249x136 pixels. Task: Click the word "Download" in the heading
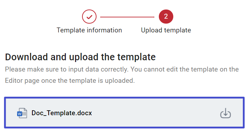click(26, 57)
